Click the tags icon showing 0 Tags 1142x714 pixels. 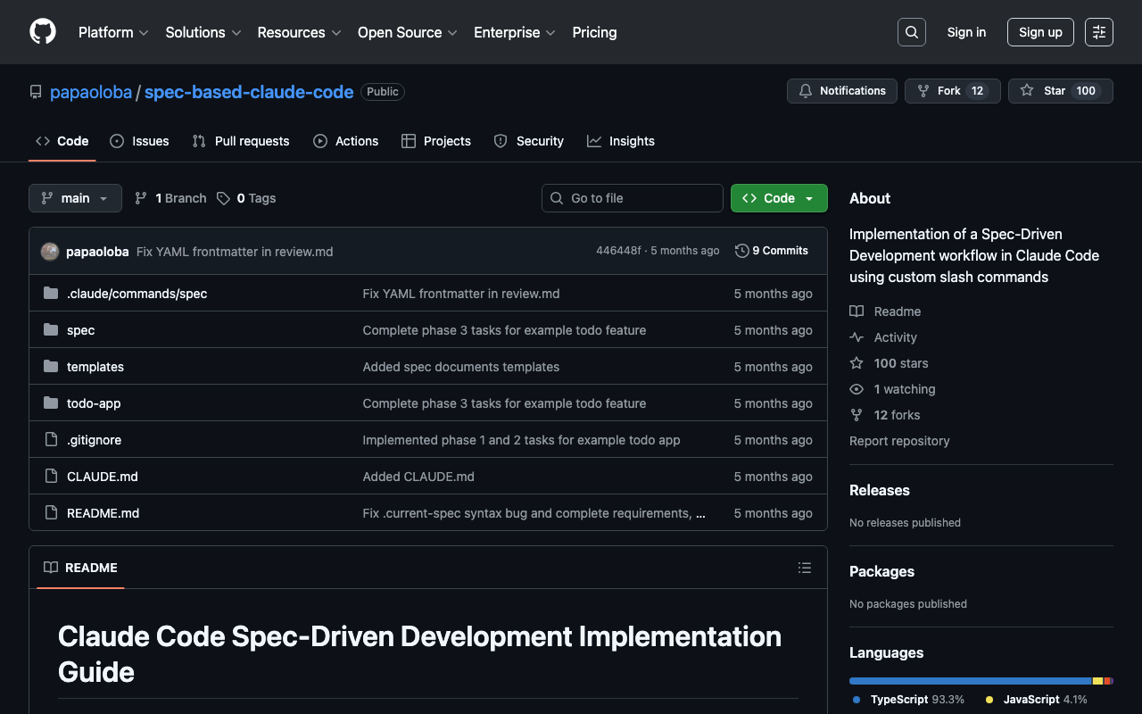click(x=224, y=198)
